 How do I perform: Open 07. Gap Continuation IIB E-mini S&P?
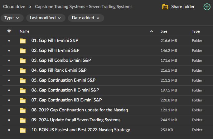click(x=66, y=100)
